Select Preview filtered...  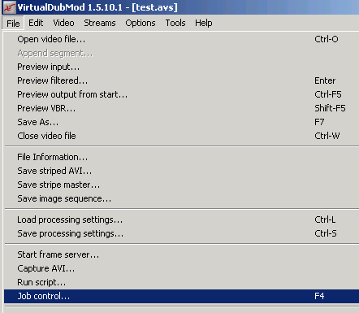point(181,80)
